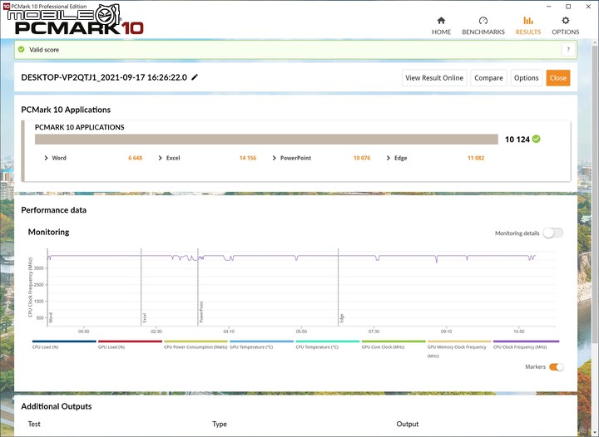599x437 pixels.
Task: Switch to the OPTIONS tab label
Action: pos(566,32)
